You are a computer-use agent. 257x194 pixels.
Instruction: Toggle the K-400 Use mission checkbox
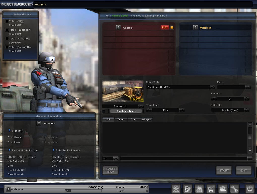coord(7,39)
